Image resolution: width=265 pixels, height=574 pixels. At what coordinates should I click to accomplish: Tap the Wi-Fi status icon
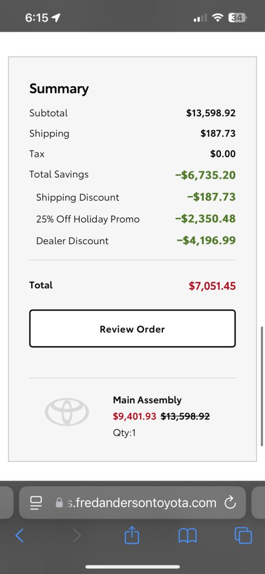tap(218, 17)
